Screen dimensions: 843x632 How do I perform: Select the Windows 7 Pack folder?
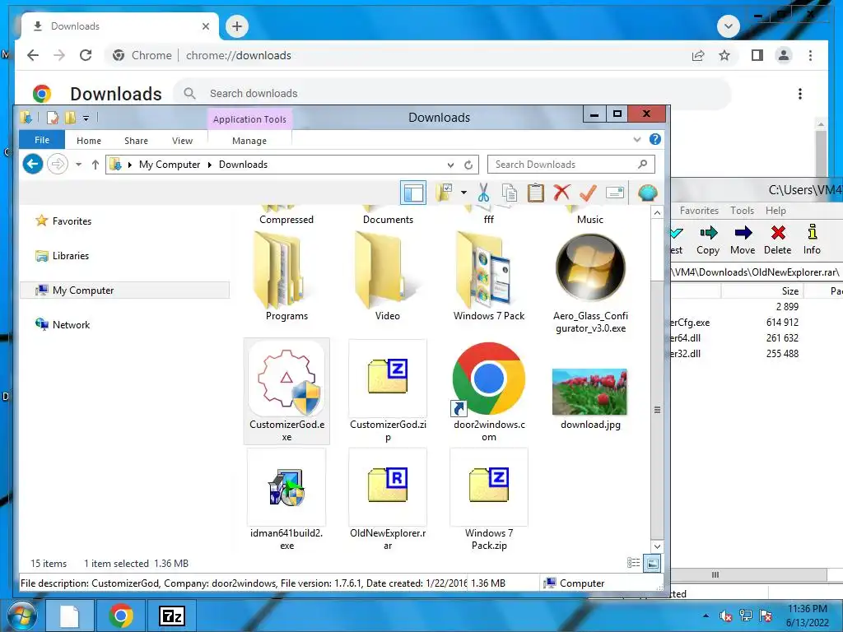click(489, 276)
